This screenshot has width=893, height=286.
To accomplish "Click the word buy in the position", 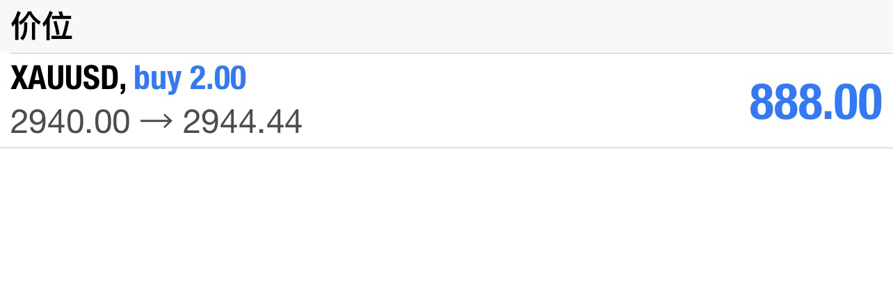I will 158,79.
